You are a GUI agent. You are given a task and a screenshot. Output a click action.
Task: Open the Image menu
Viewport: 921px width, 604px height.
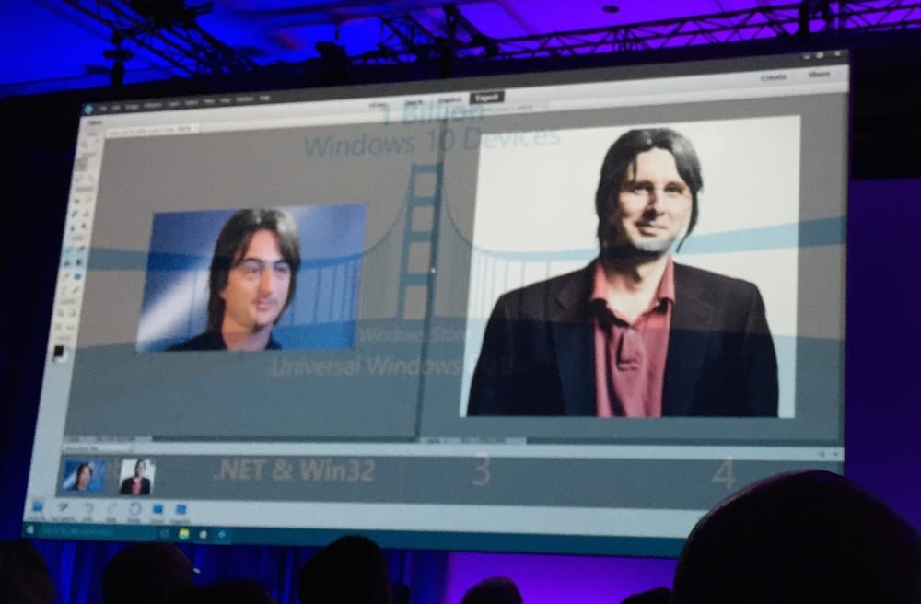[x=132, y=106]
